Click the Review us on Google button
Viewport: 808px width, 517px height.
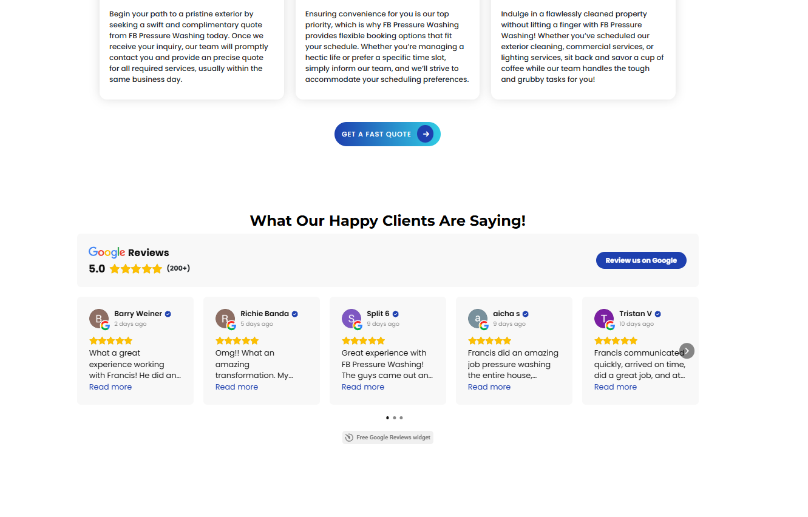point(641,260)
